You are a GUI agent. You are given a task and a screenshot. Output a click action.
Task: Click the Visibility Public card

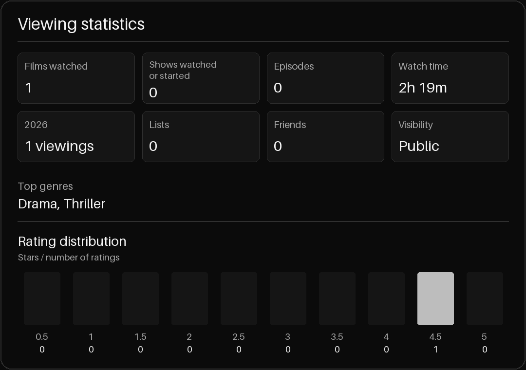pyautogui.click(x=450, y=136)
